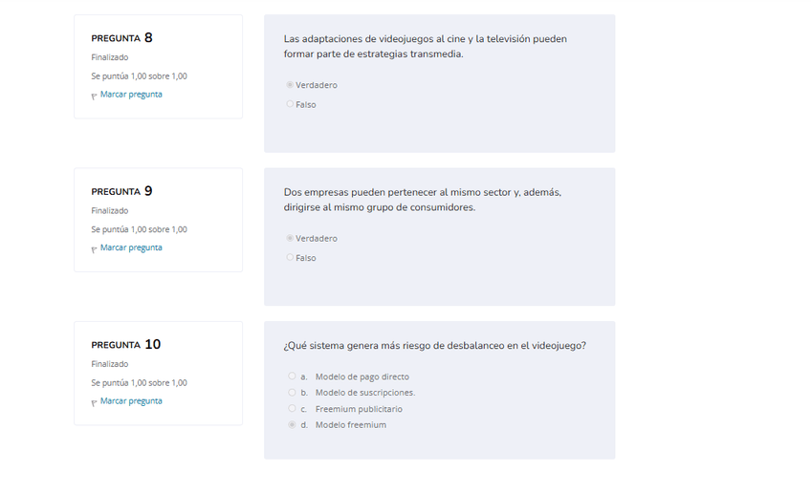This screenshot has width=811, height=494.
Task: Open the "Marcar pregunta" link for Pregunta 8
Action: pos(131,95)
